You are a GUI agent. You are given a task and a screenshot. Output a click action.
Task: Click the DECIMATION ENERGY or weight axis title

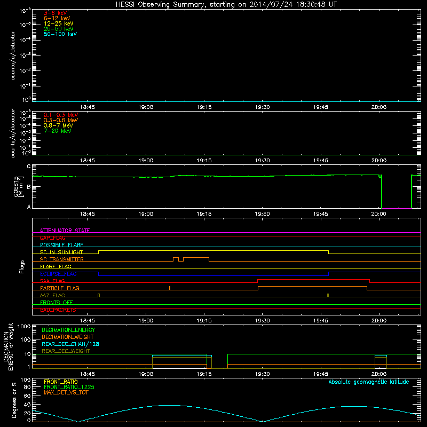8,346
